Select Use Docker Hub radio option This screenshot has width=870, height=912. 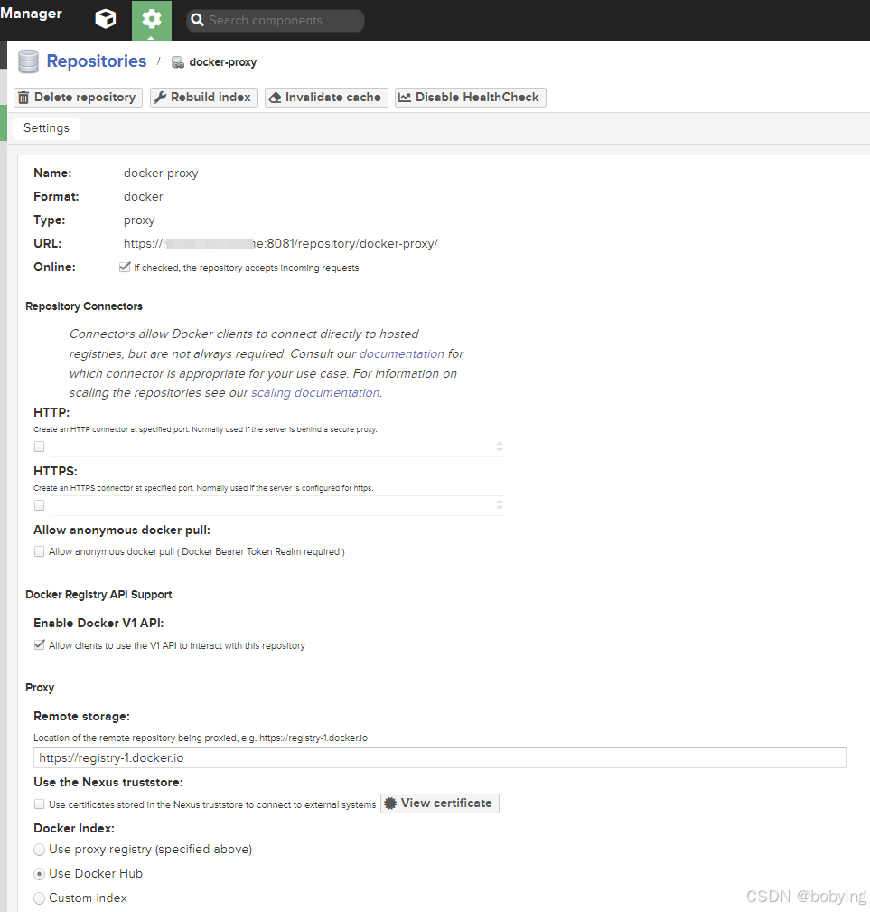click(39, 874)
